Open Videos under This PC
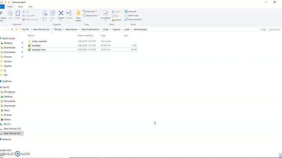 (7, 120)
